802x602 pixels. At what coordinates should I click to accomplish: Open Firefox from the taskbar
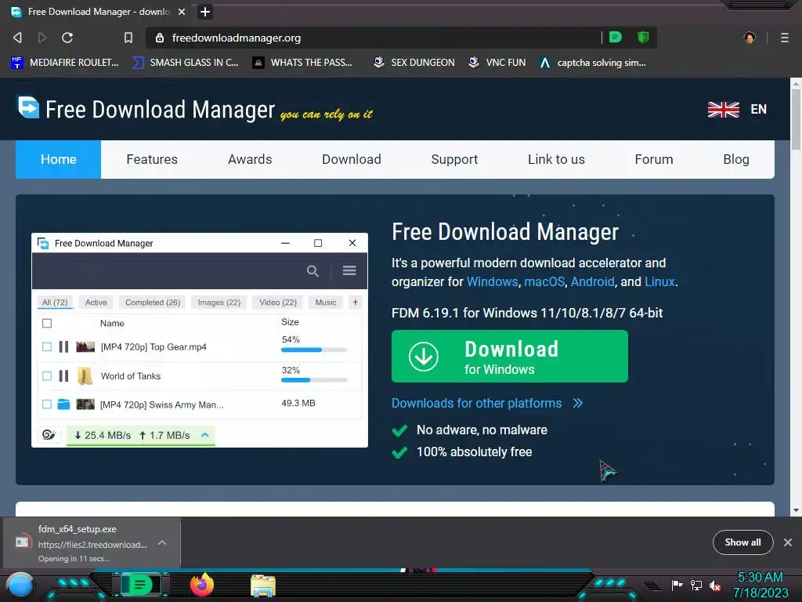[x=202, y=585]
